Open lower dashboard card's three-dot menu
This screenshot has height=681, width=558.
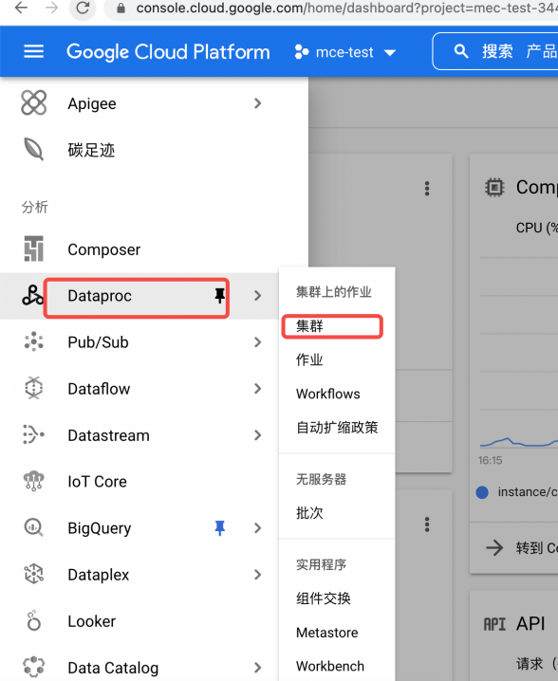tap(427, 525)
